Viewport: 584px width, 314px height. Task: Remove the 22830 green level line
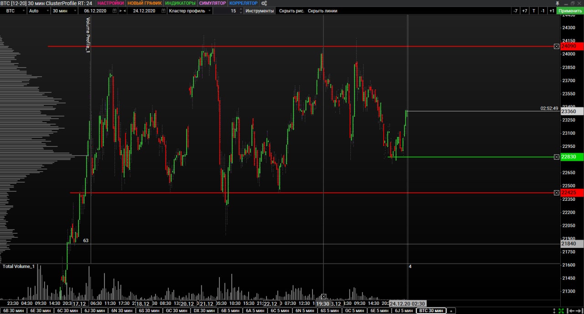[x=556, y=157]
